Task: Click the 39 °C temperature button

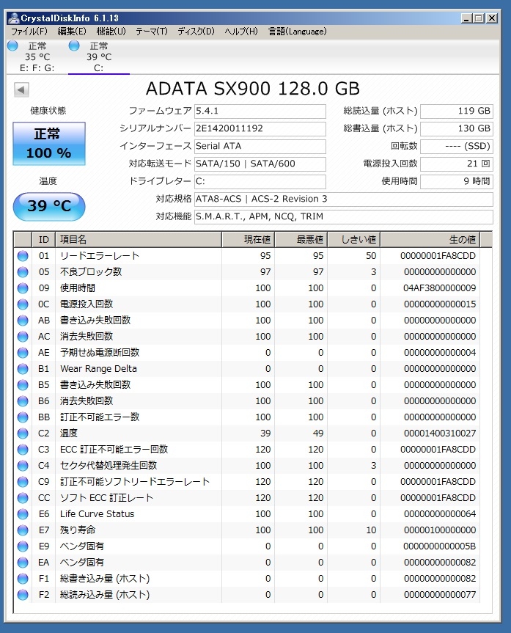Action: [x=48, y=206]
